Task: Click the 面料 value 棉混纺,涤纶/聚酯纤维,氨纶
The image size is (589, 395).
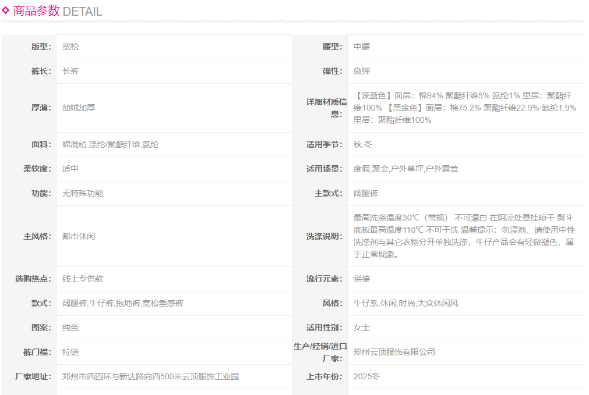Action: tap(110, 144)
